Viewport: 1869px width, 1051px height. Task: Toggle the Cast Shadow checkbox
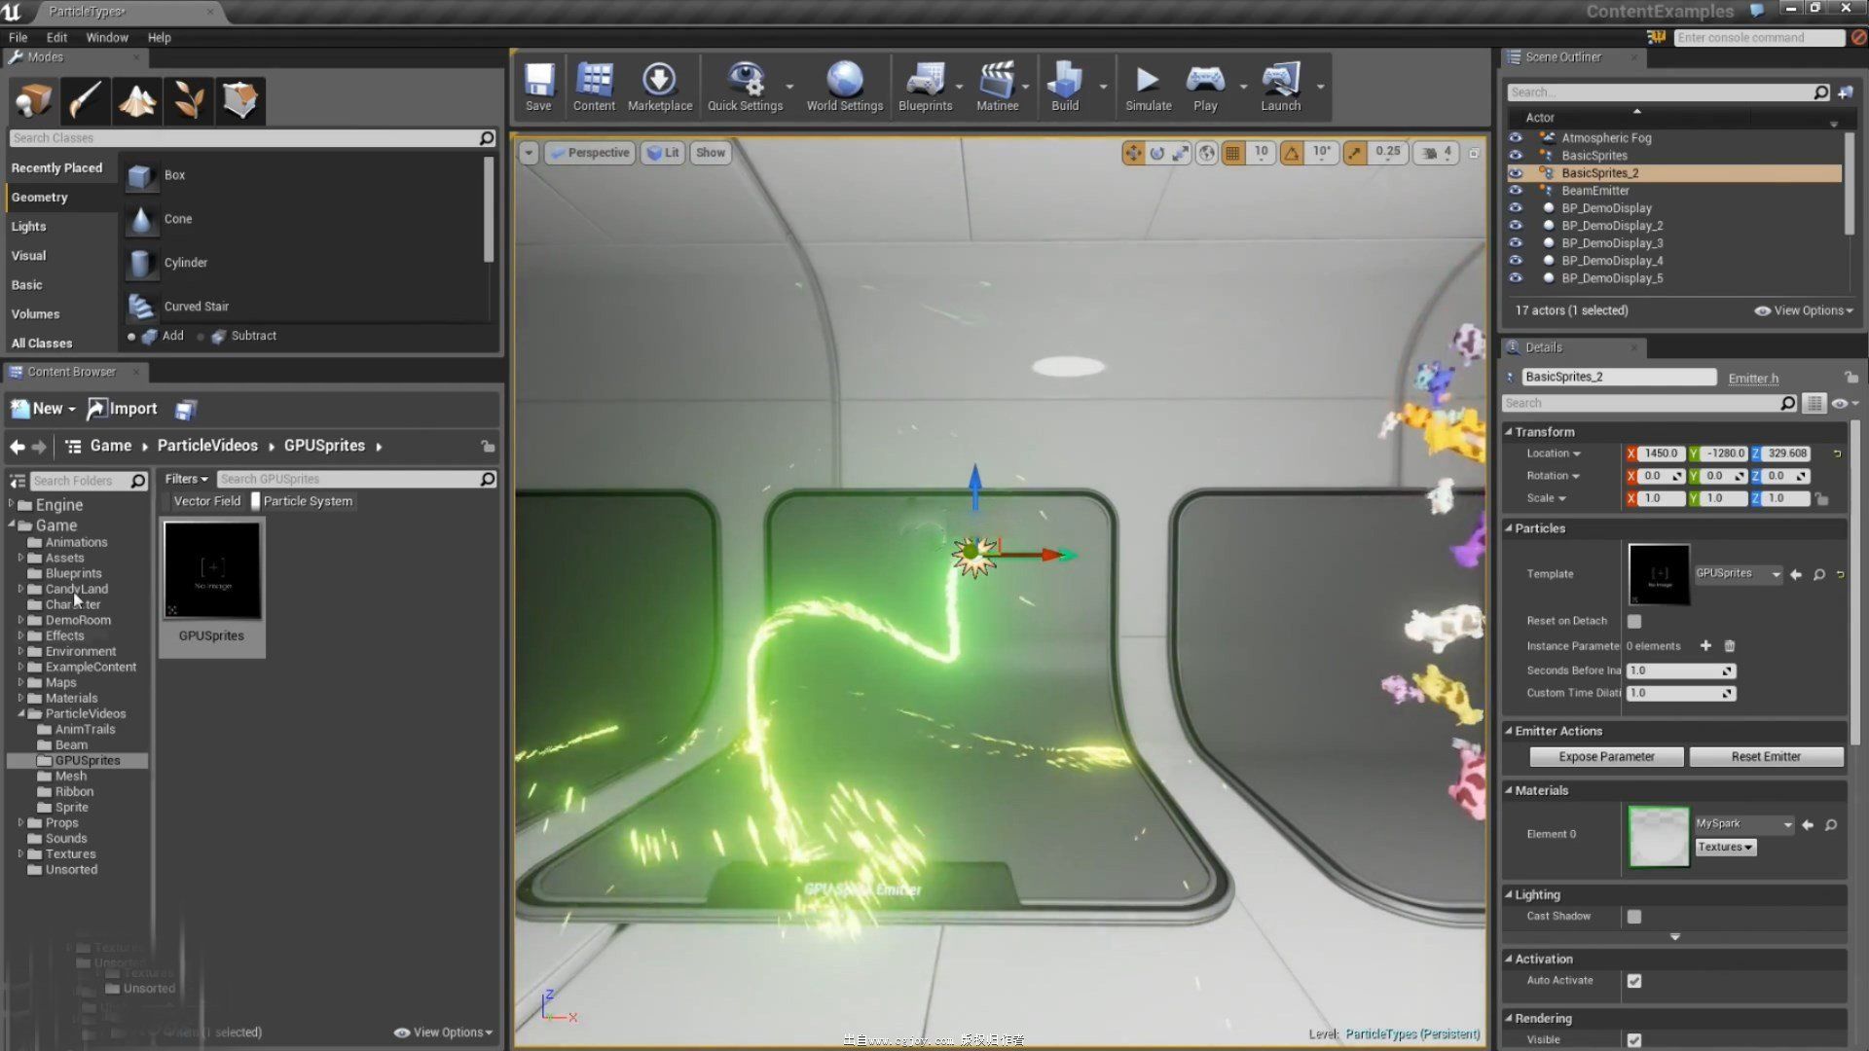coord(1634,917)
